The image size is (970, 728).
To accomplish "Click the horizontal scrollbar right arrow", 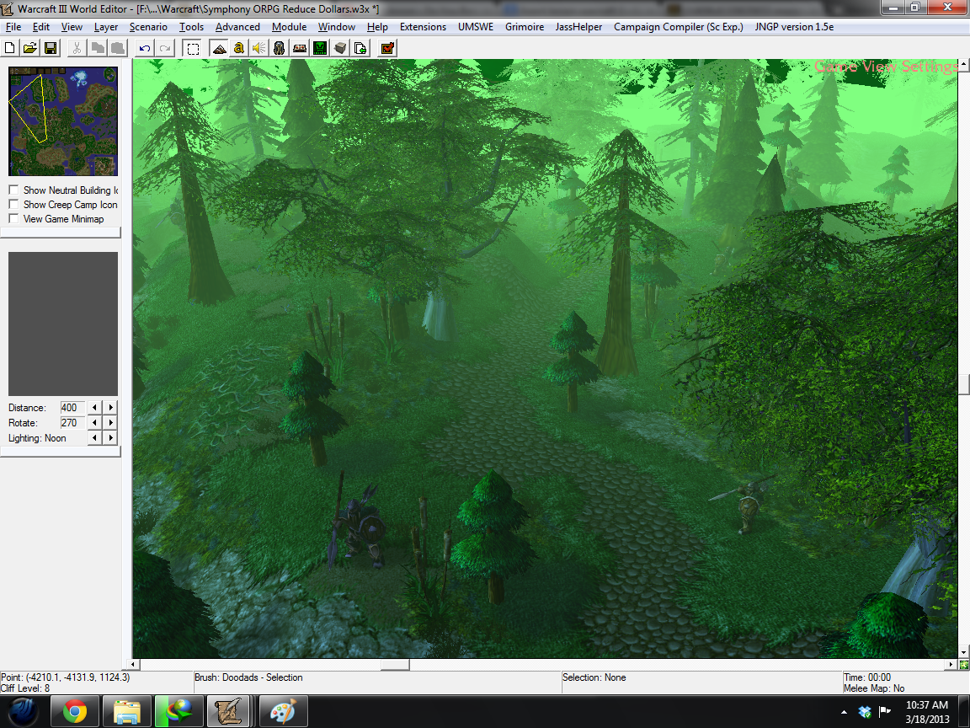I will point(952,664).
